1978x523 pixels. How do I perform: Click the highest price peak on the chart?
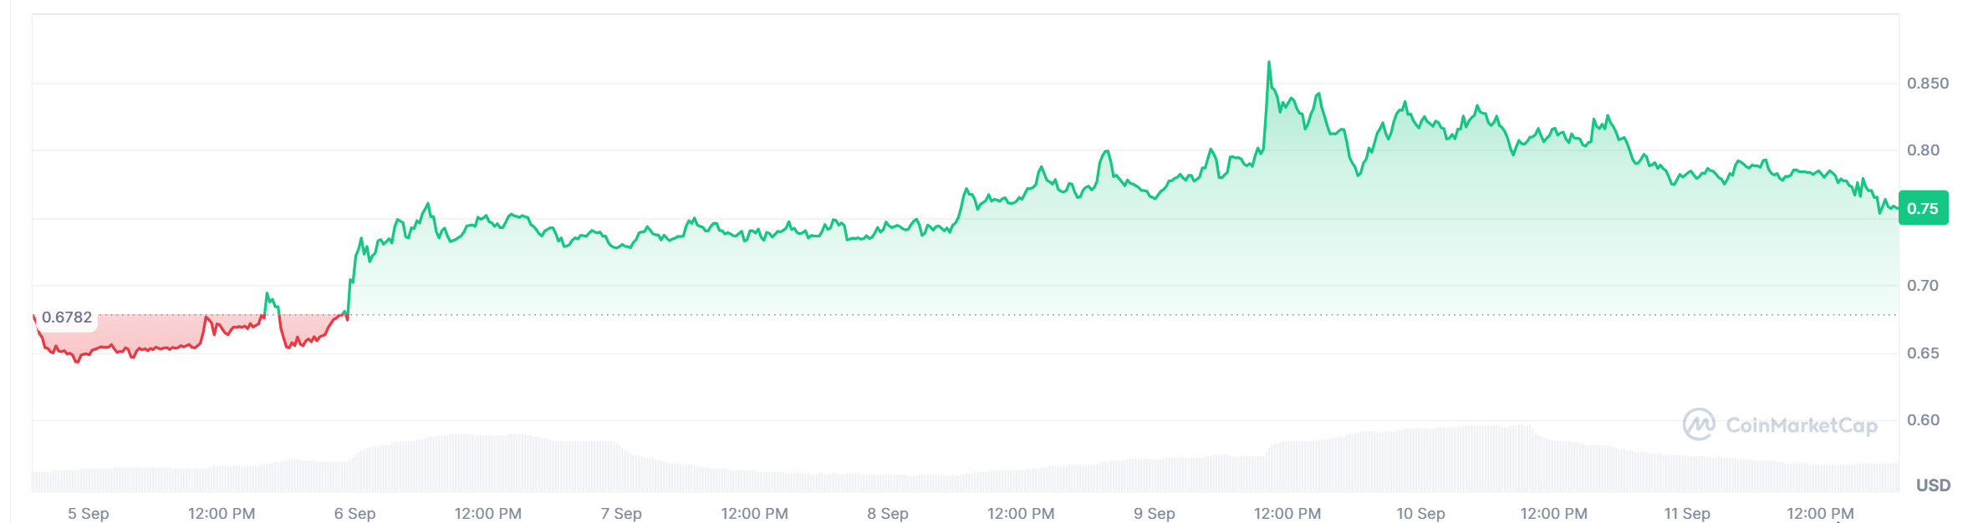click(1268, 63)
